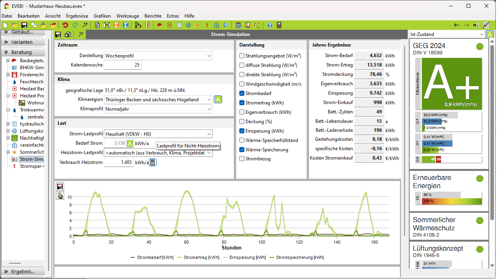
Task: Open the help question mark icon
Action: tap(270, 25)
